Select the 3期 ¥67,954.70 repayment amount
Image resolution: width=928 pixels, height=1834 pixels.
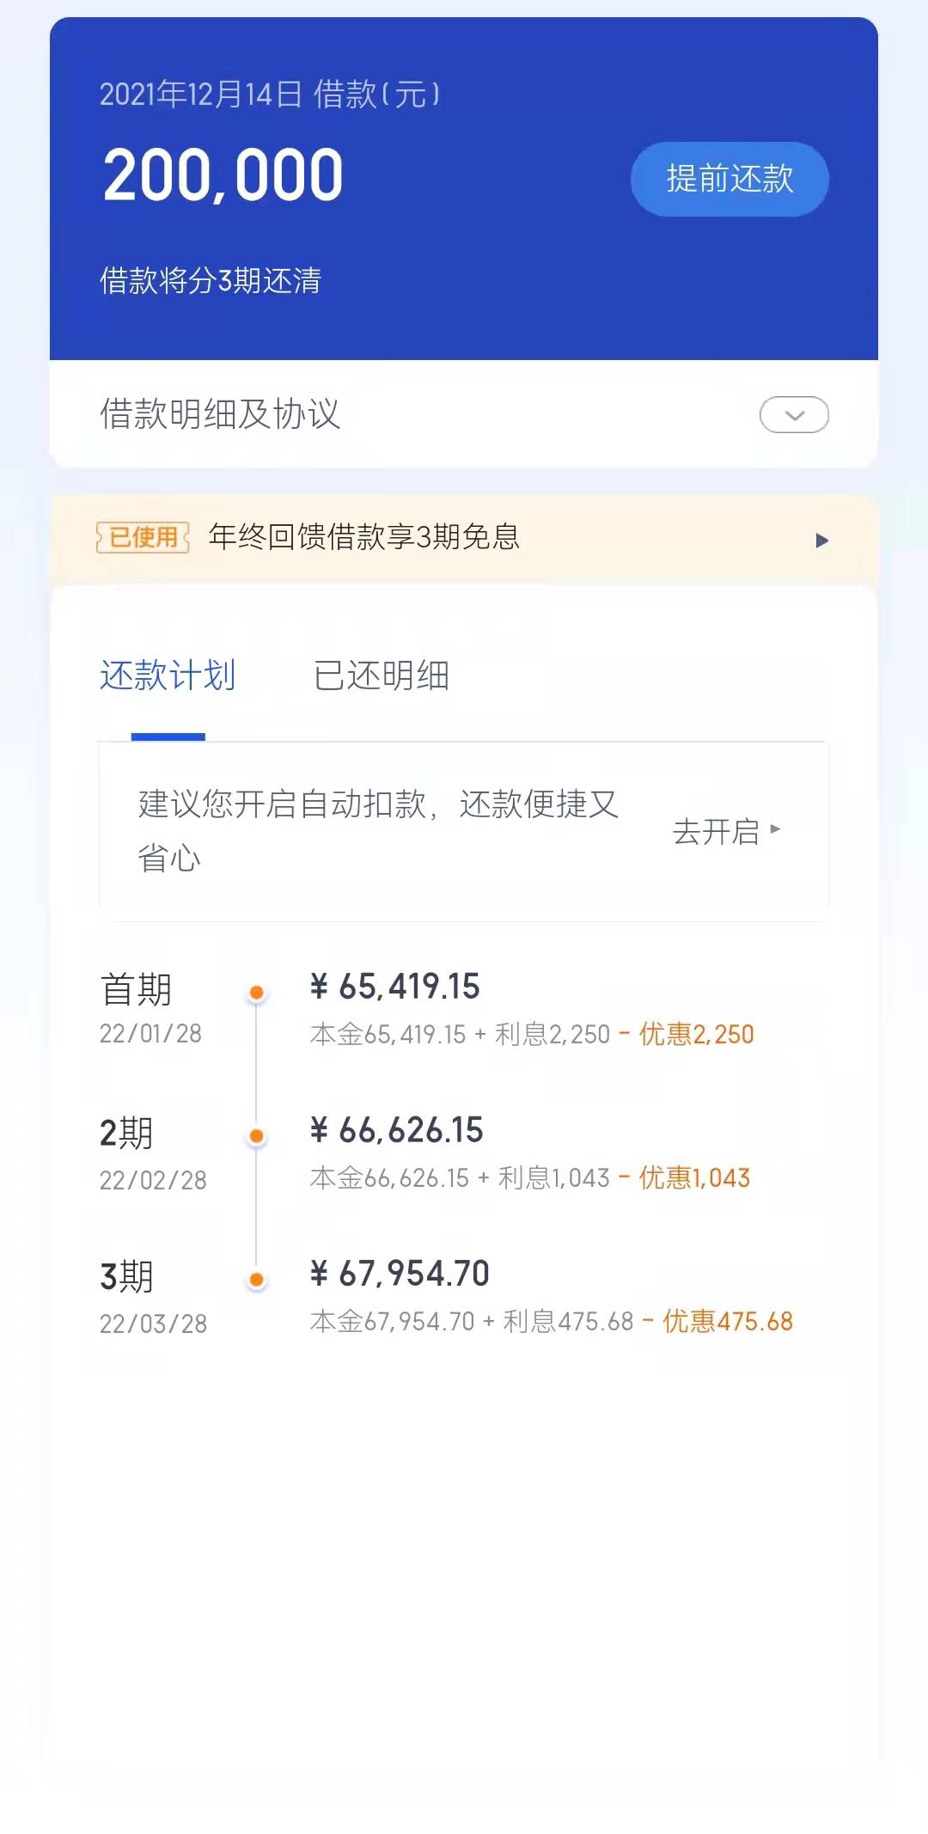coord(400,1274)
